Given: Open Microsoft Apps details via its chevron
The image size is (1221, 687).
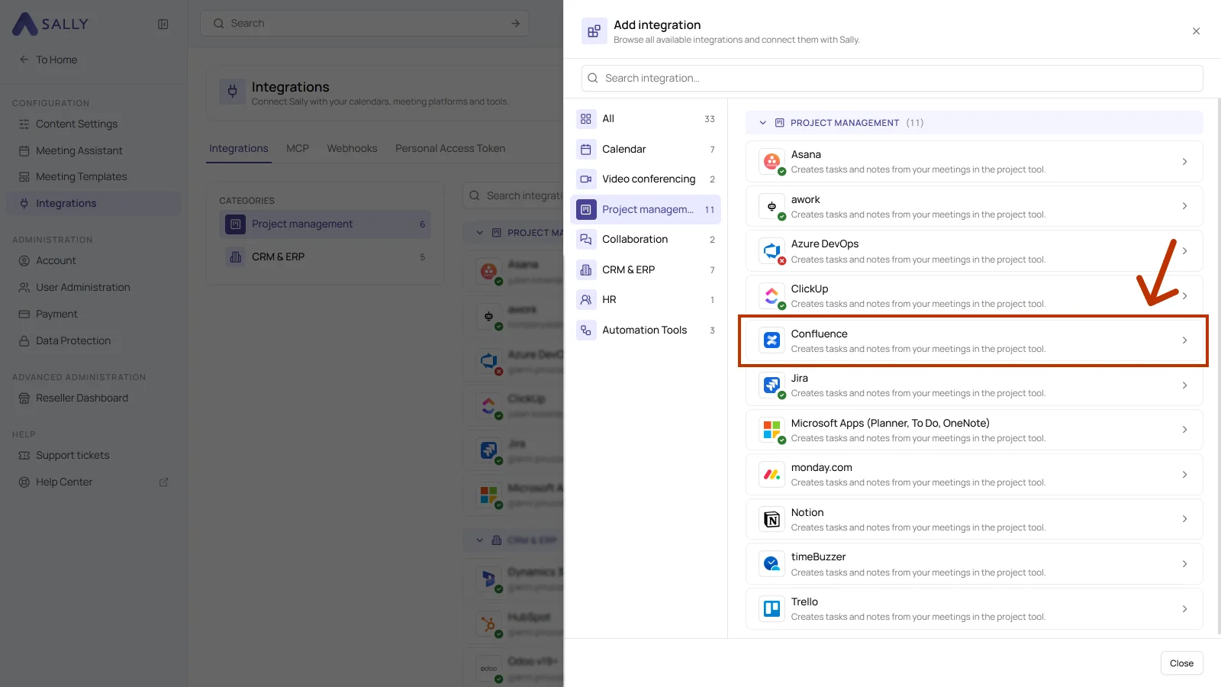Looking at the screenshot, I should [x=1184, y=430].
